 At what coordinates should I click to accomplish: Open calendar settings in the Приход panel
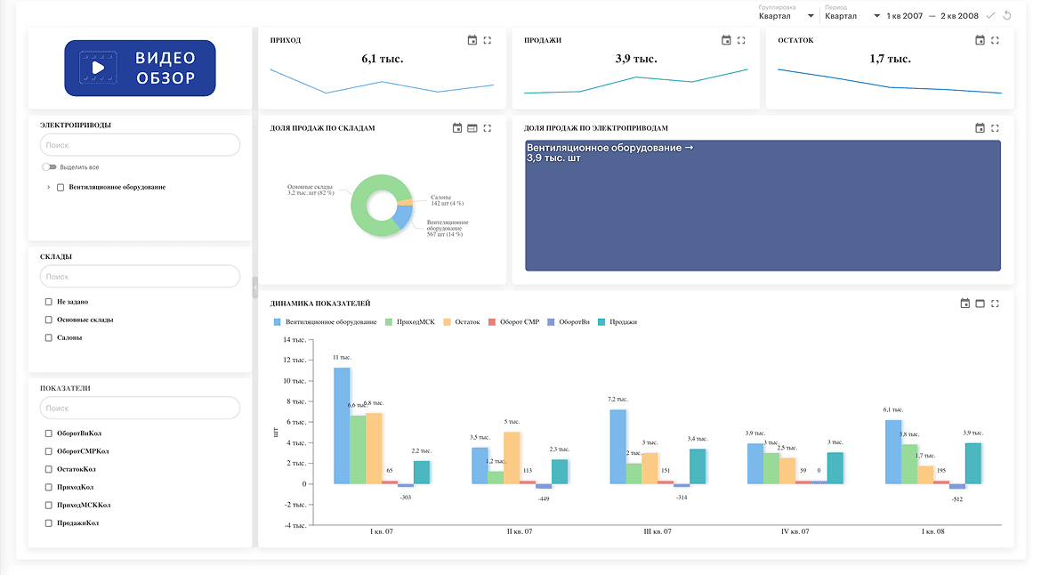tap(472, 41)
